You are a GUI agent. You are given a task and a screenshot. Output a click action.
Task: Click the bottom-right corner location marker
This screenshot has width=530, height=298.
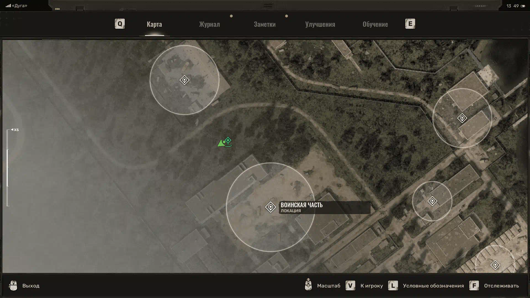point(495,265)
